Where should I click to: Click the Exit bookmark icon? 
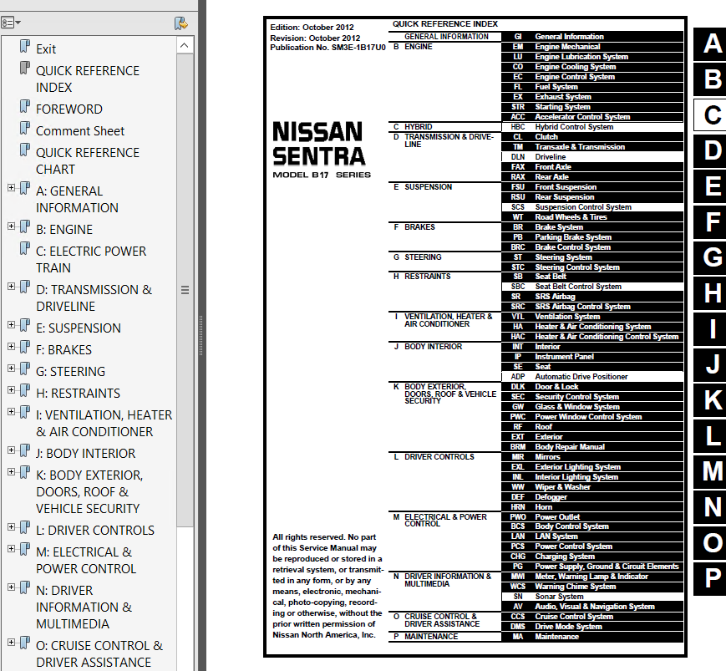[x=25, y=46]
